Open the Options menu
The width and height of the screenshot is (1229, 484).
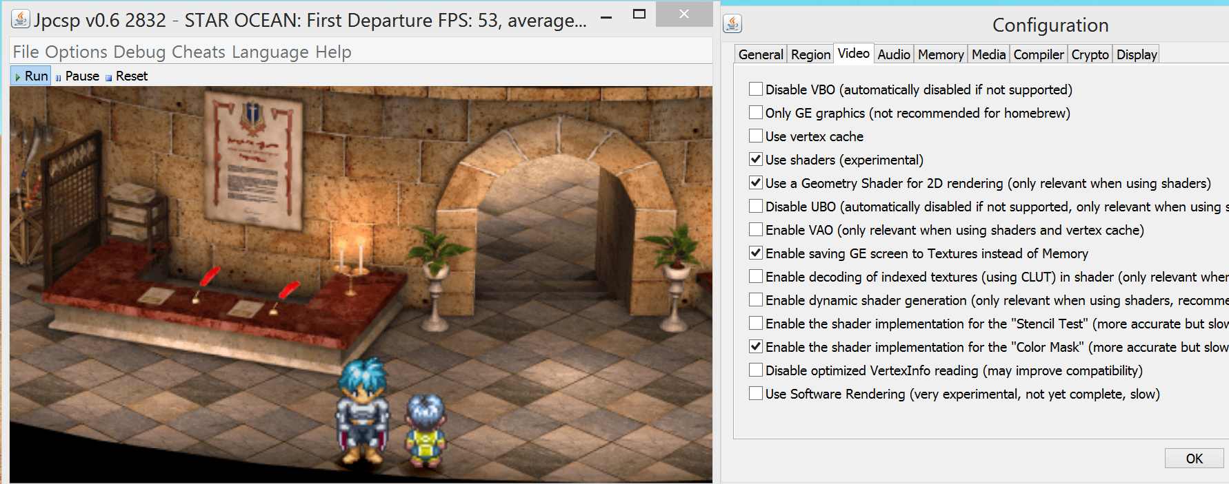[x=76, y=52]
